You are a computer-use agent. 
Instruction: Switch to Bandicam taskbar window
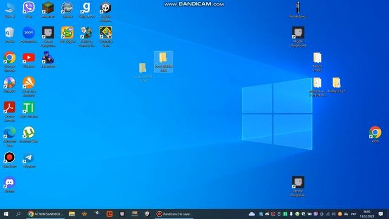coord(174,214)
